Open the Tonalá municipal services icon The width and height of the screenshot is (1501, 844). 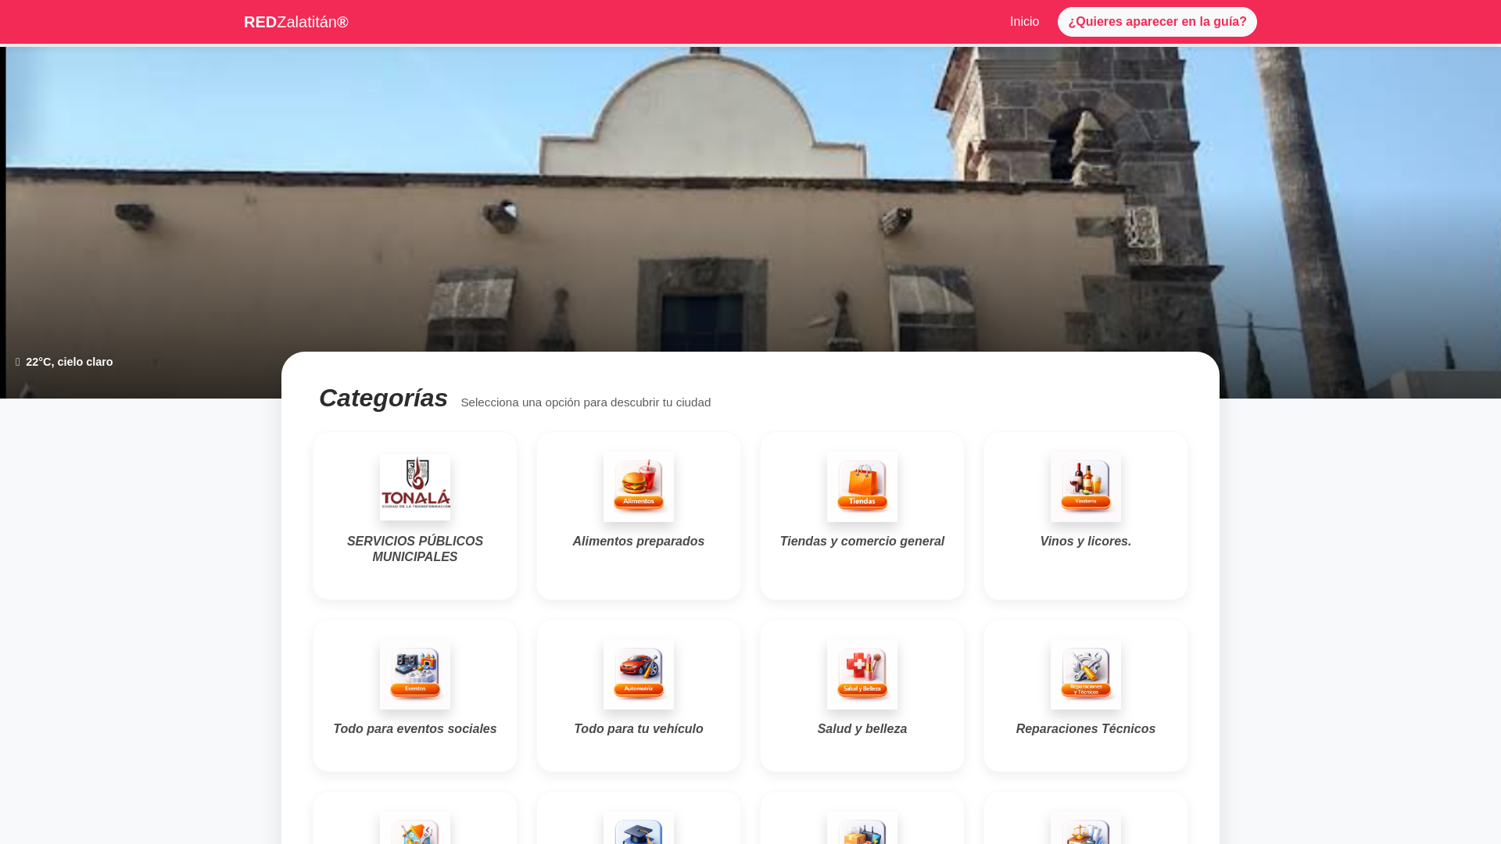(x=414, y=486)
